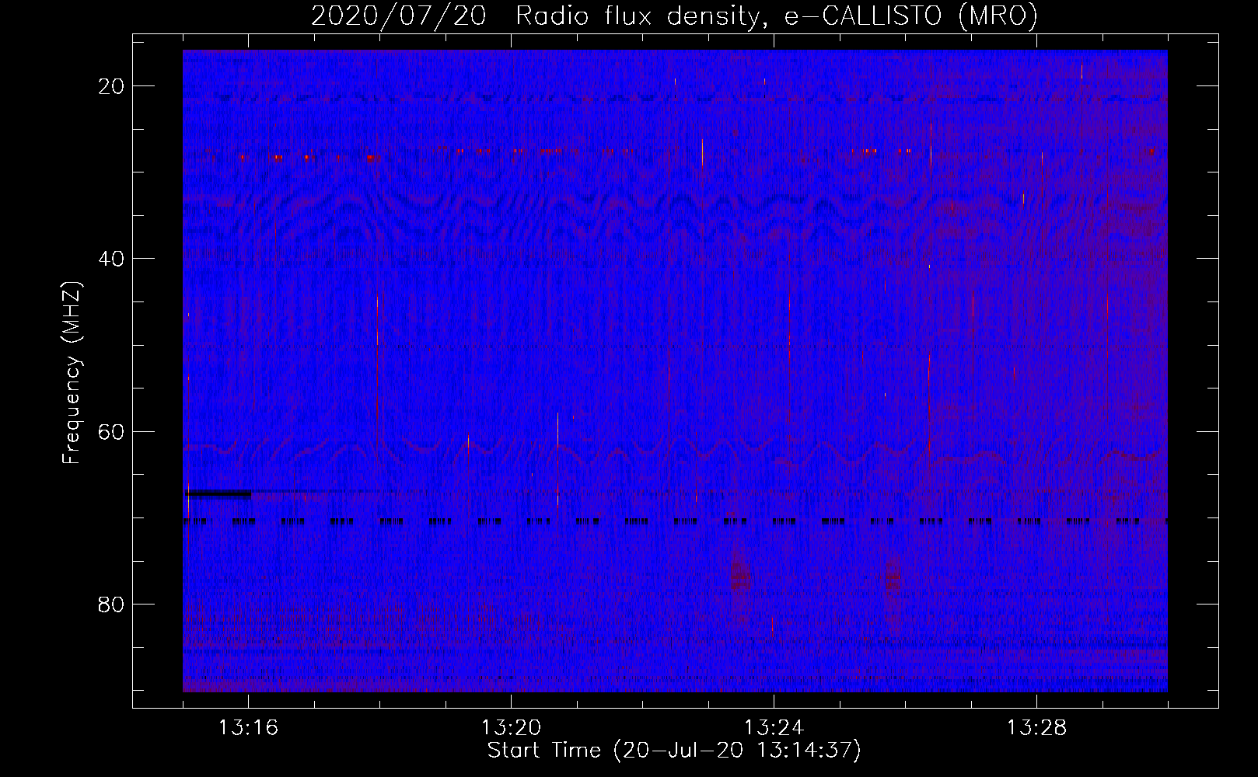Click the 60 MHz frequency tick label

pyautogui.click(x=111, y=431)
